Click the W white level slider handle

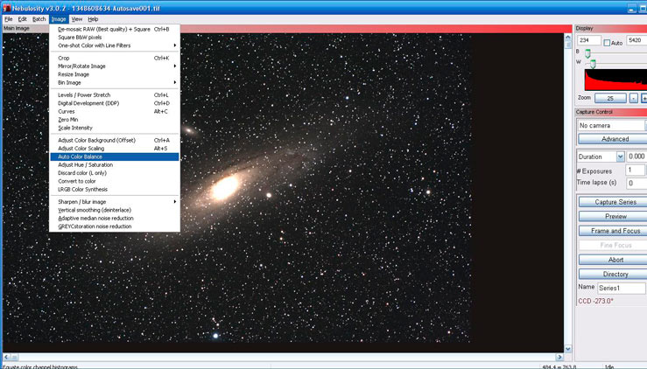[x=593, y=64]
